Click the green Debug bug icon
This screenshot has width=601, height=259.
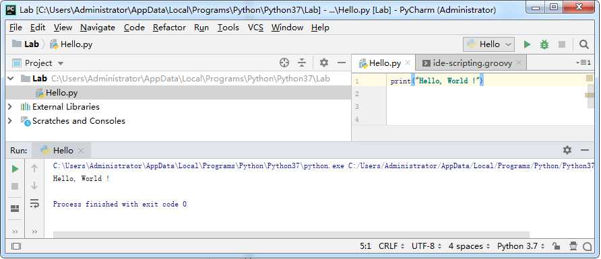pos(544,44)
